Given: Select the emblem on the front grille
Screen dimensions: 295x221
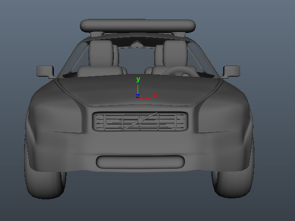Looking at the screenshot, I should click(x=140, y=121).
